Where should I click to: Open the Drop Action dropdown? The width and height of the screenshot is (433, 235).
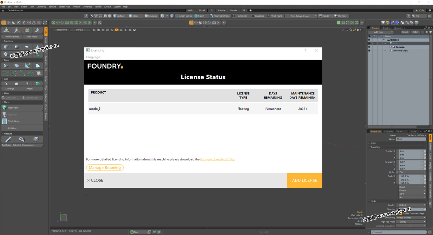[x=301, y=16]
